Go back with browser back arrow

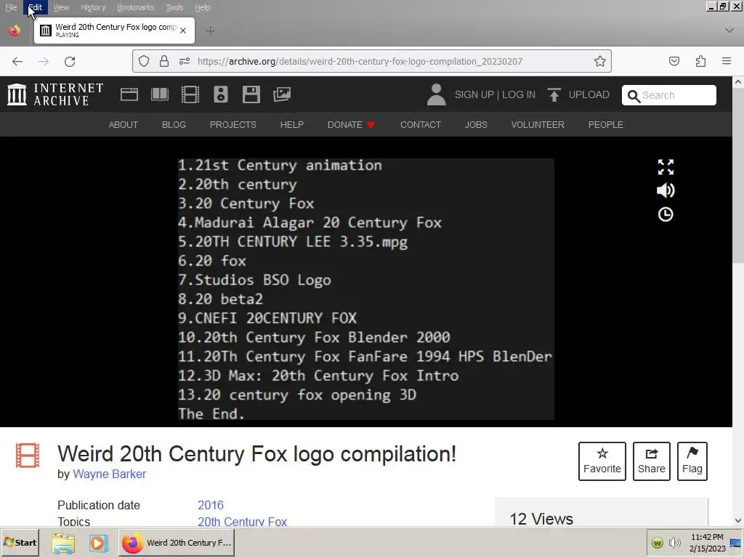point(17,61)
